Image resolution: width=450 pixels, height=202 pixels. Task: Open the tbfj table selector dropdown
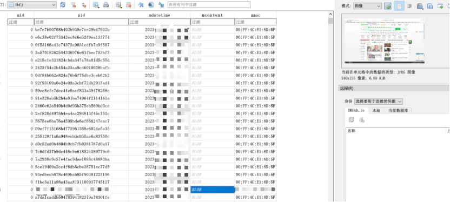(x=32, y=4)
